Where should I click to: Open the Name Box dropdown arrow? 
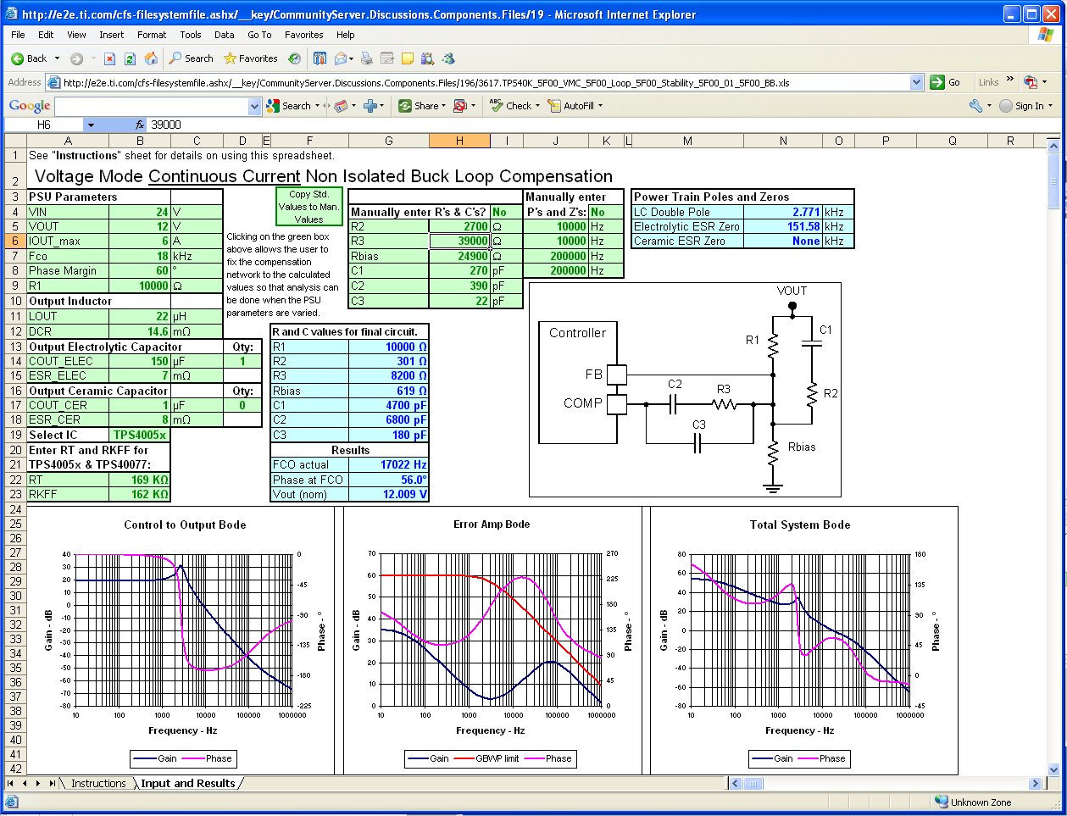click(x=91, y=125)
